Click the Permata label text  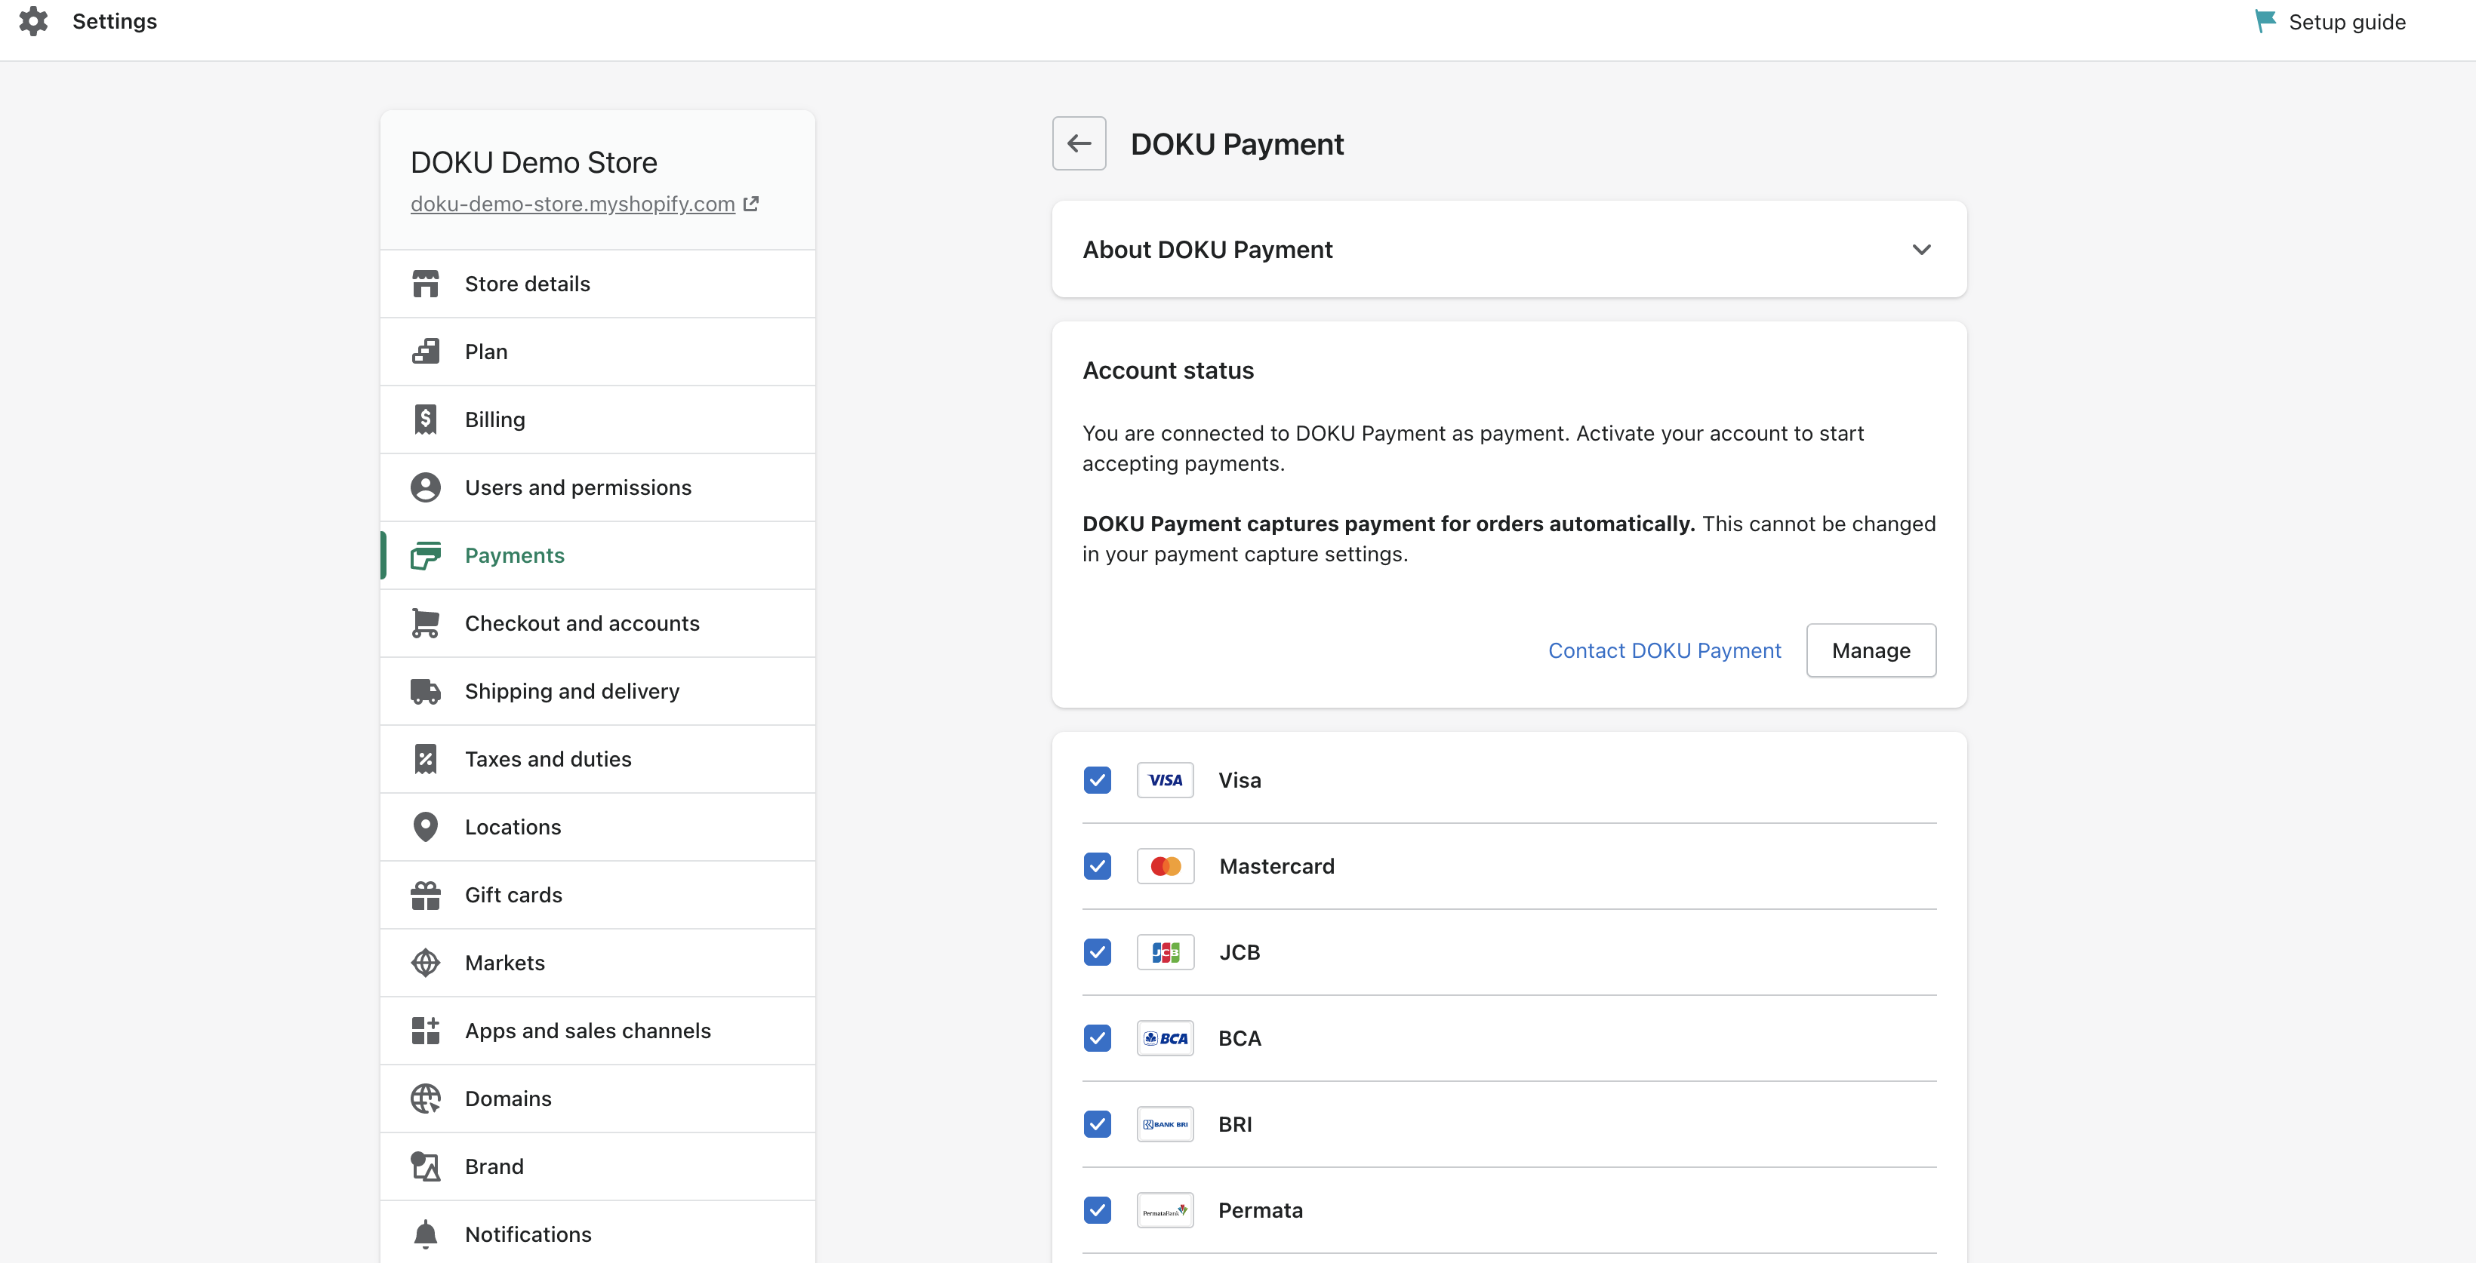click(1260, 1210)
